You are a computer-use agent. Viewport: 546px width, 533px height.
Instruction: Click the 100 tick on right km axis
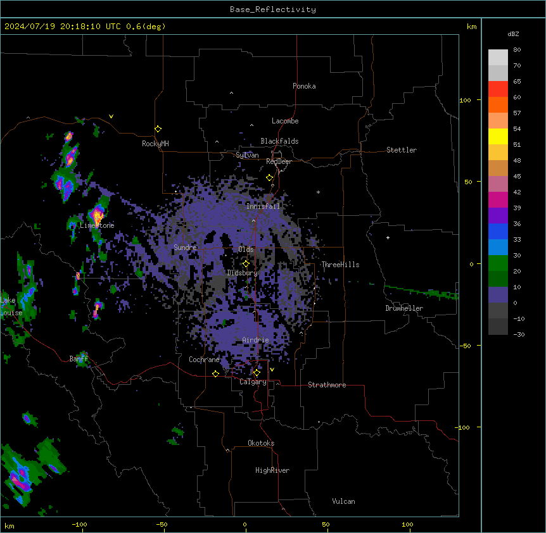pyautogui.click(x=465, y=100)
